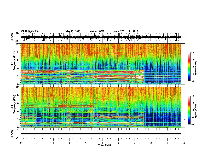Click the '6' kHz tick on ch.2 spectrogram
207x160 pixels.
[x=18, y=103]
